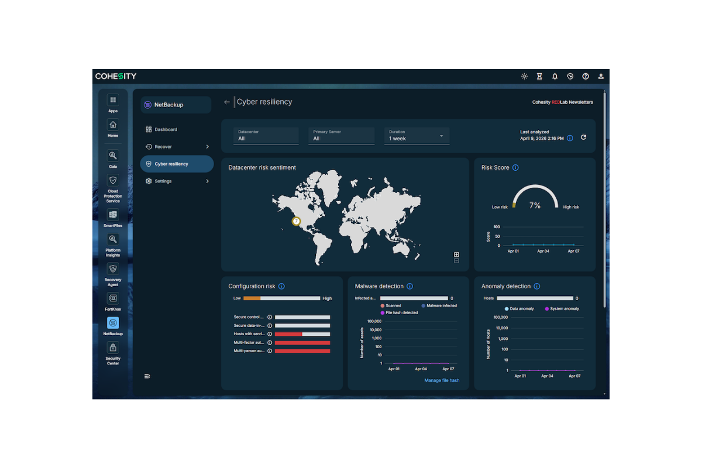Toggle the Data anomaly legend item
This screenshot has width=702, height=468.
pyautogui.click(x=519, y=308)
